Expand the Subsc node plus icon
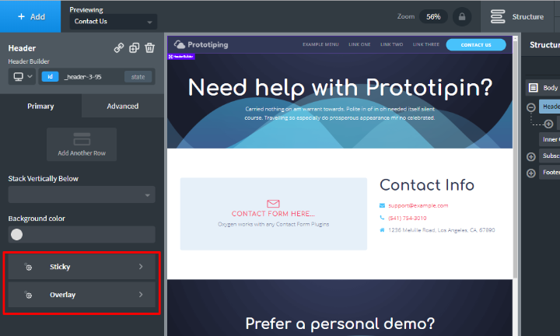The height and width of the screenshot is (336, 560). tap(531, 156)
